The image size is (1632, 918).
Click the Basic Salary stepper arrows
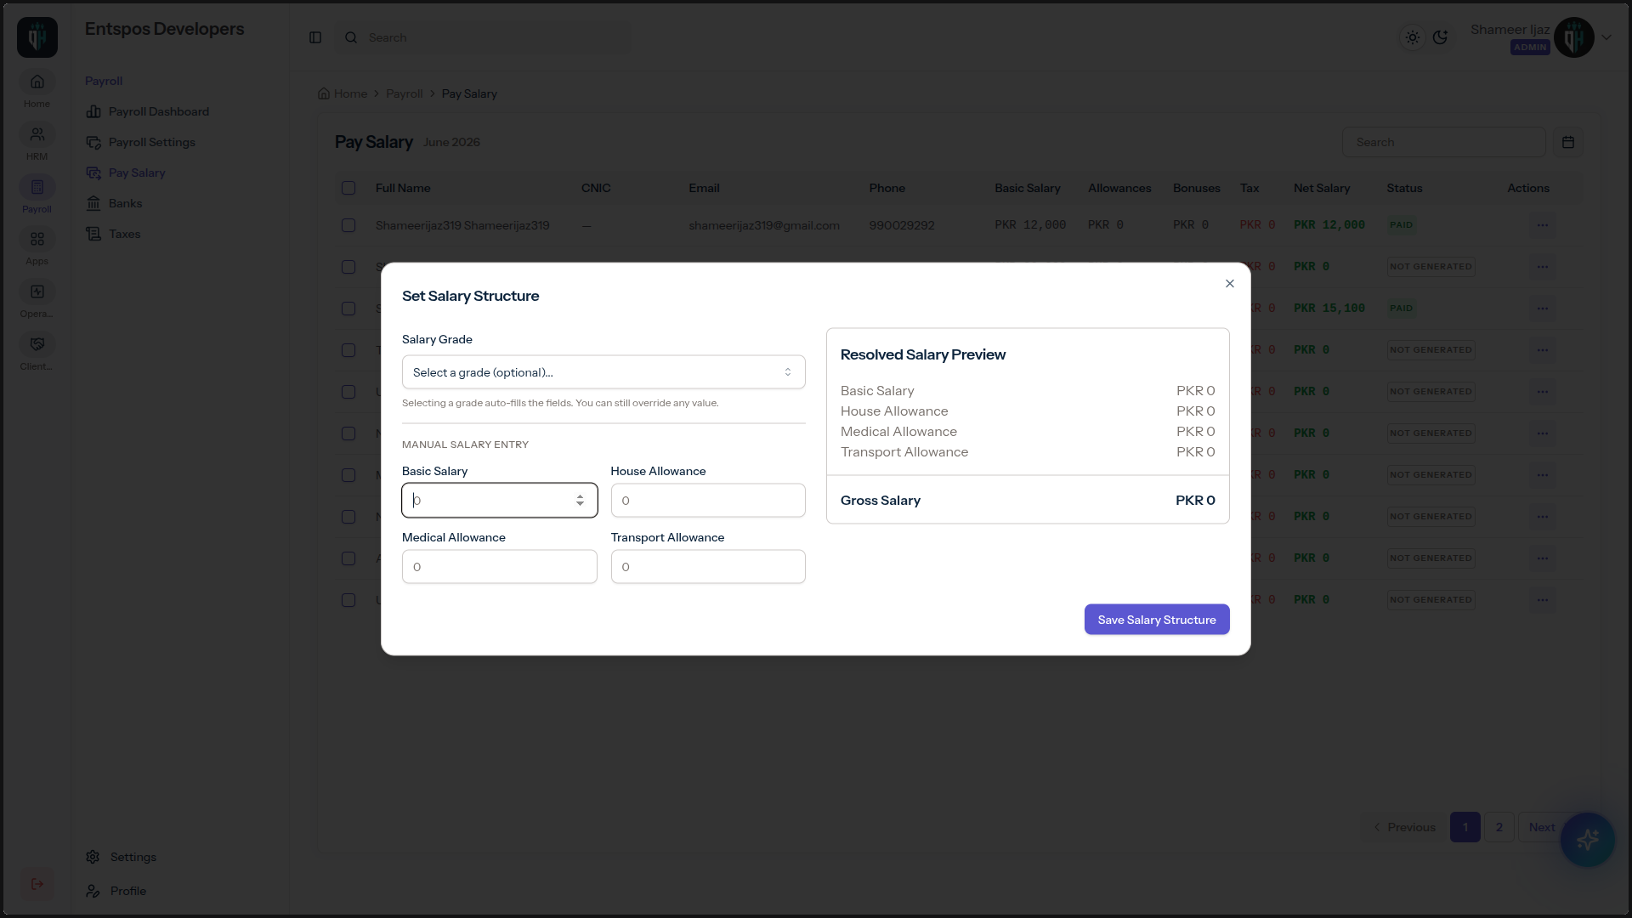[x=580, y=501]
